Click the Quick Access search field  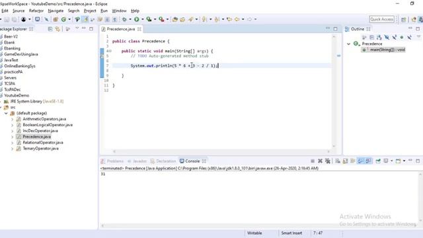pyautogui.click(x=381, y=19)
